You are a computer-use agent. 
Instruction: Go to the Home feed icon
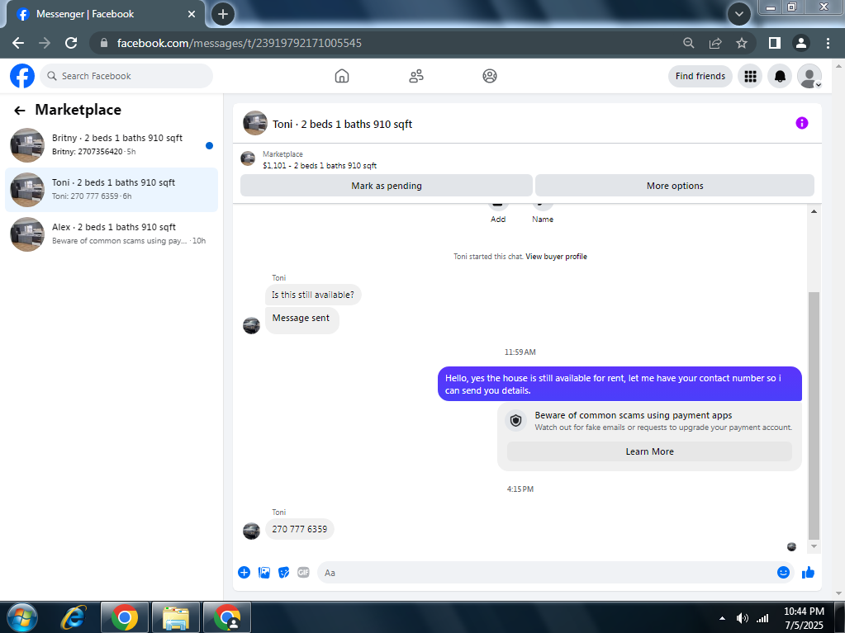342,76
